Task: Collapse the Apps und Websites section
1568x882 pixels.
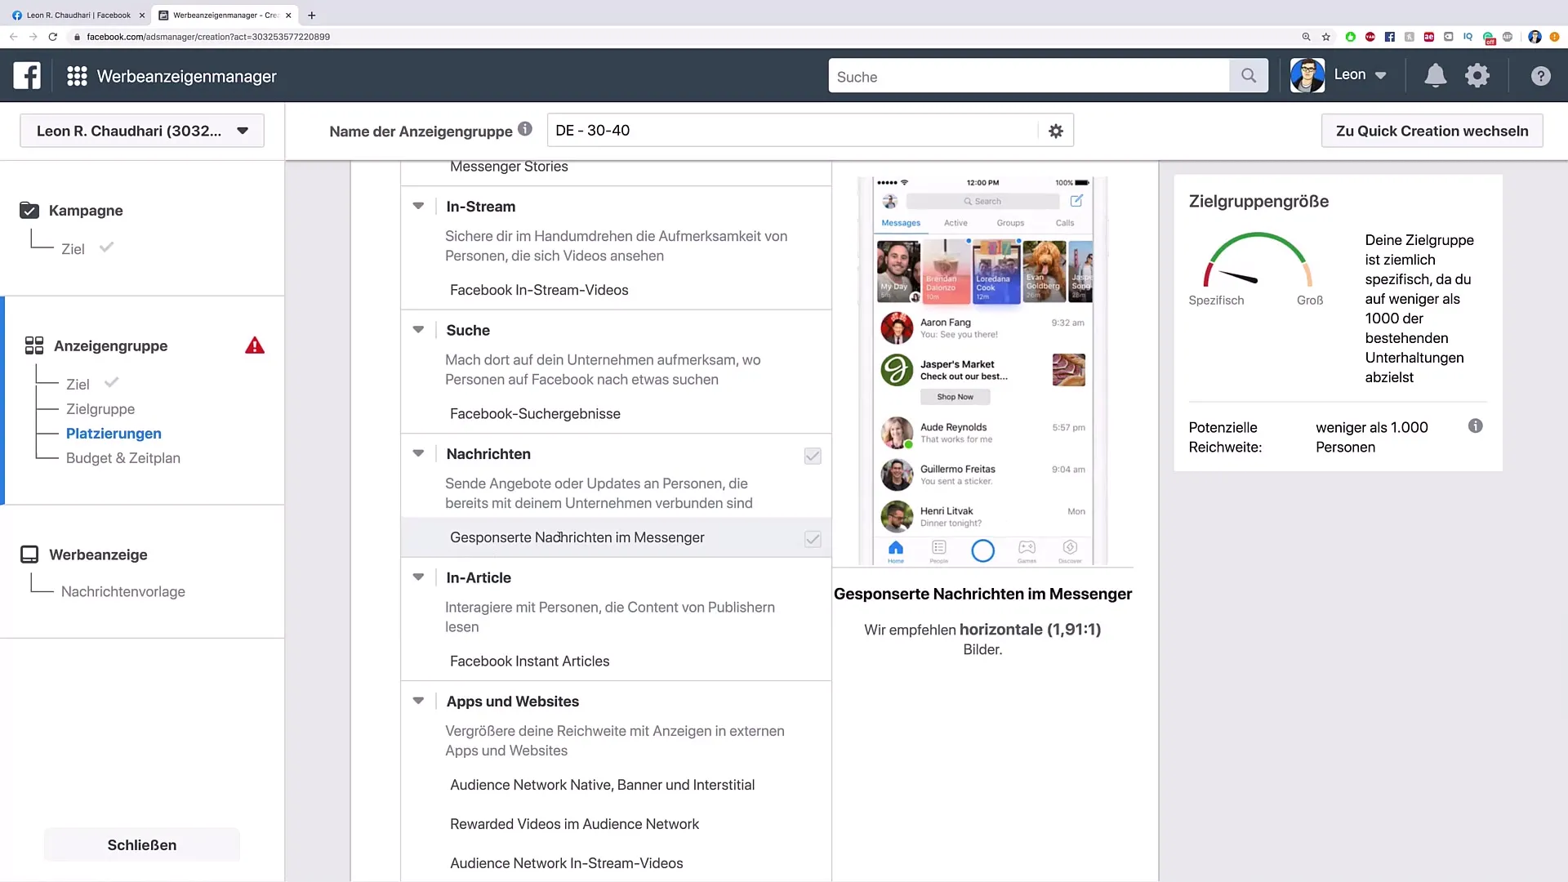Action: click(x=418, y=701)
